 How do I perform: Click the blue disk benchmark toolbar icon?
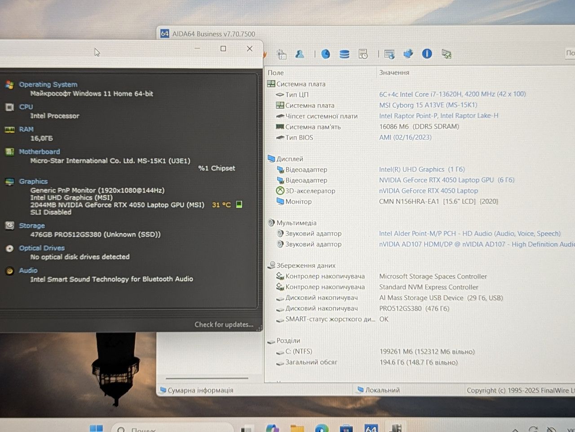click(x=326, y=54)
